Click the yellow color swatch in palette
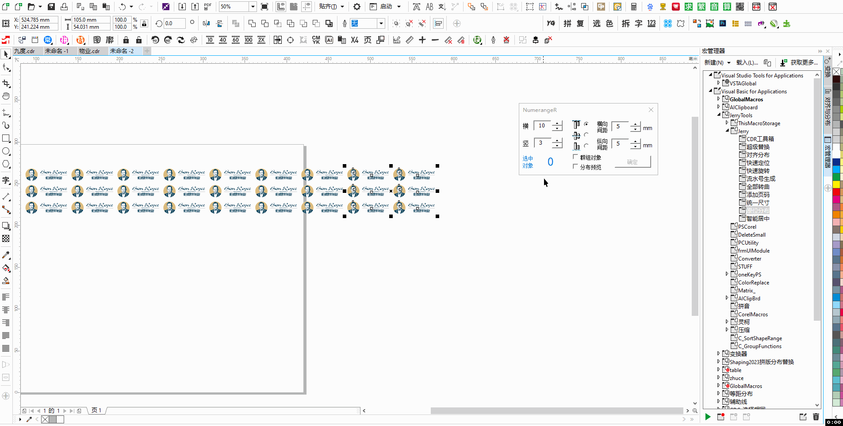 [x=836, y=184]
